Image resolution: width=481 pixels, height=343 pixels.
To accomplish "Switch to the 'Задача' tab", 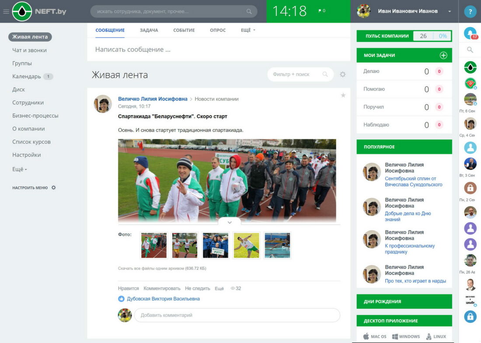I will 149,30.
